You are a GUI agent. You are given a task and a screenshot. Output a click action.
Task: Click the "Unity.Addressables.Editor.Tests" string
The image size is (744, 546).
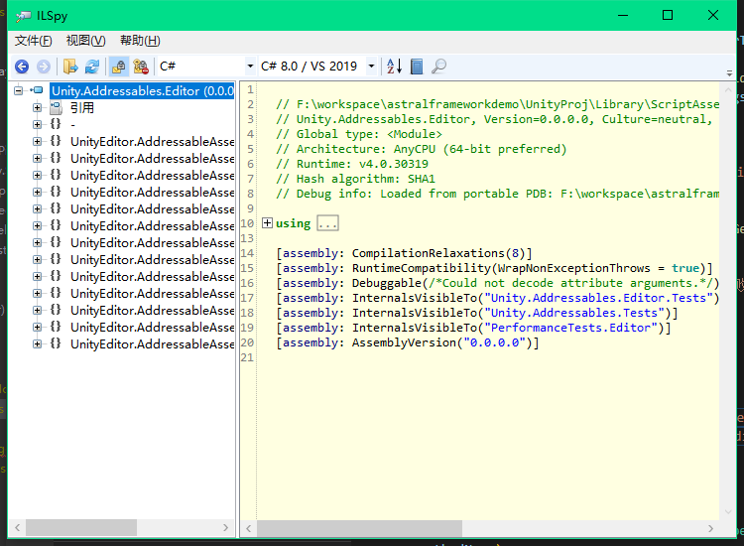(x=598, y=298)
